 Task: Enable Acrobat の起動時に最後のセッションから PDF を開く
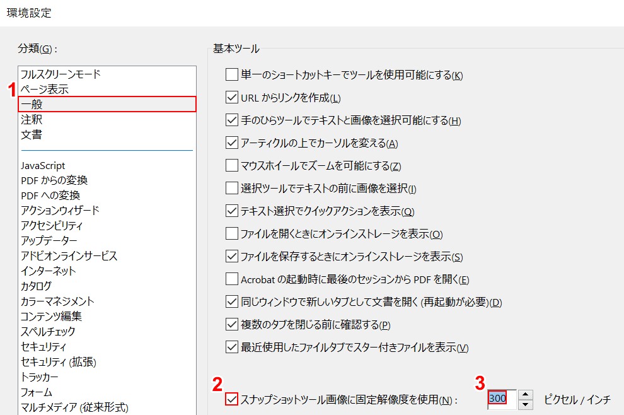231,279
